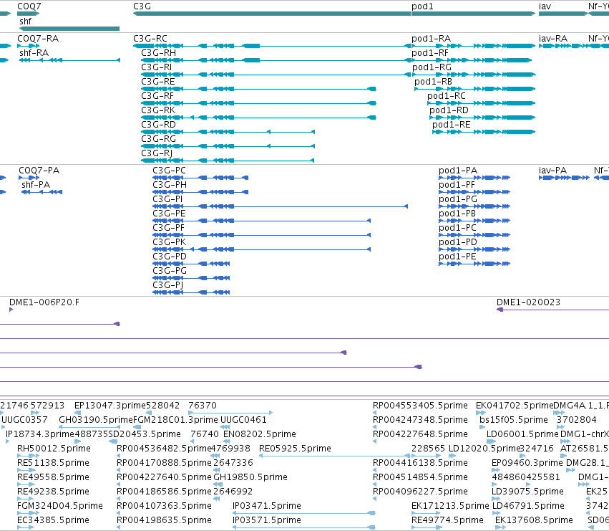The width and height of the screenshot is (609, 531).
Task: Click transcript pod1-RE
Action: click(x=452, y=125)
